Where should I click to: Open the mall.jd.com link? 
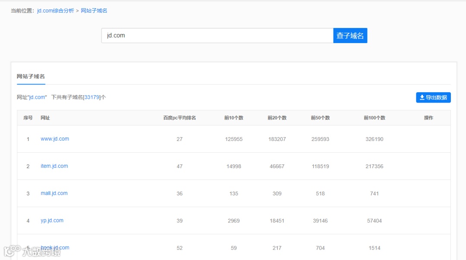pos(54,193)
